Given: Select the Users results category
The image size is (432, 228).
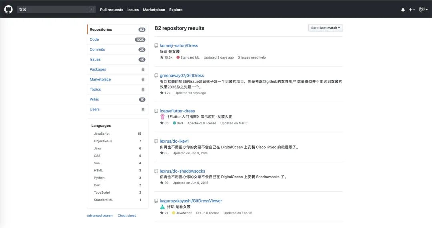Looking at the screenshot, I should coord(118,109).
